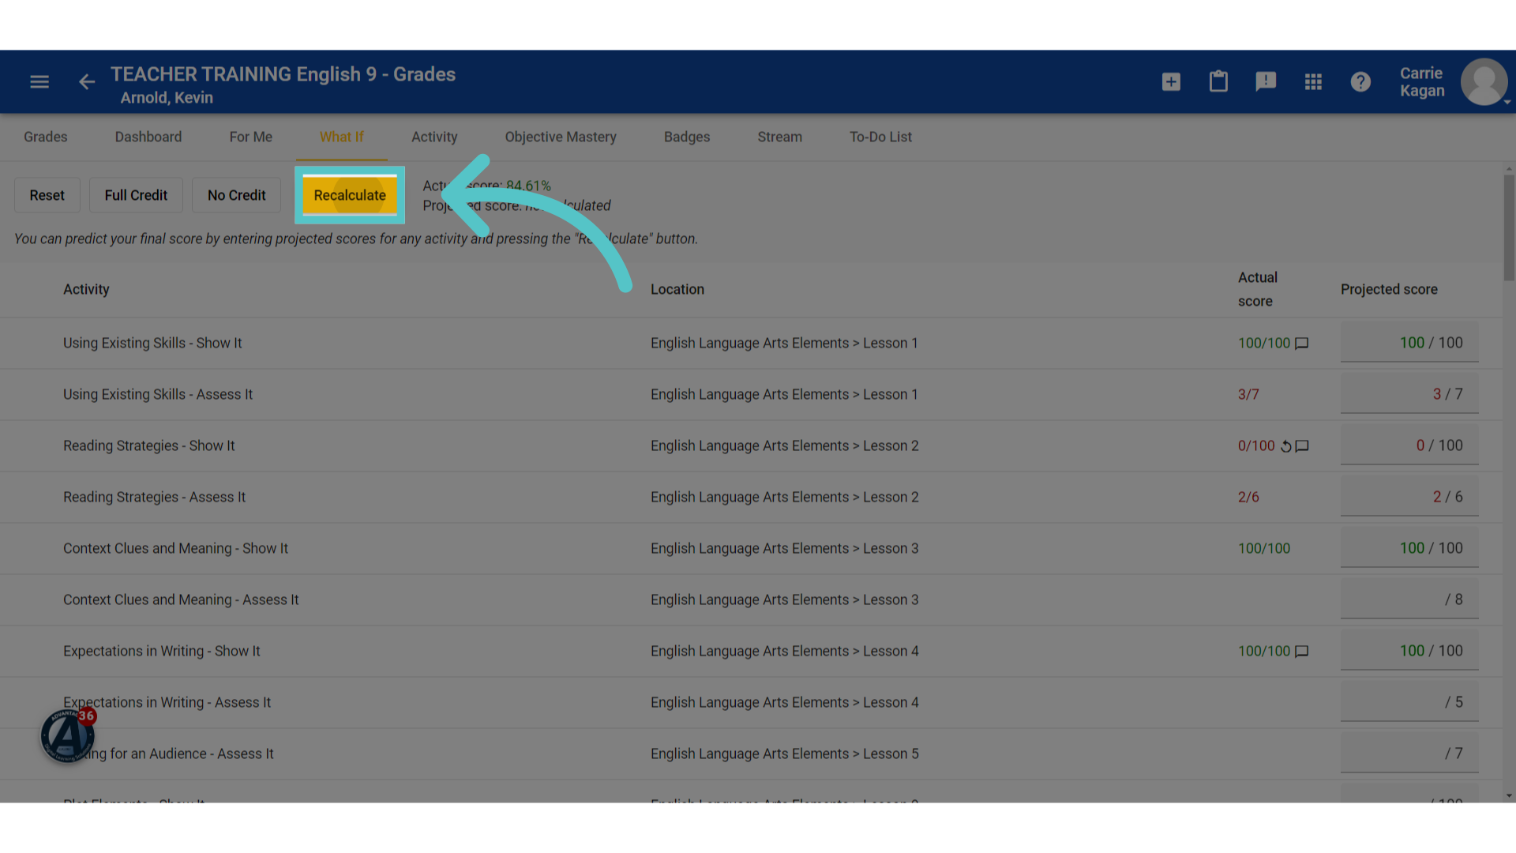The height and width of the screenshot is (853, 1516).
Task: Click the No Credit button
Action: tap(237, 195)
